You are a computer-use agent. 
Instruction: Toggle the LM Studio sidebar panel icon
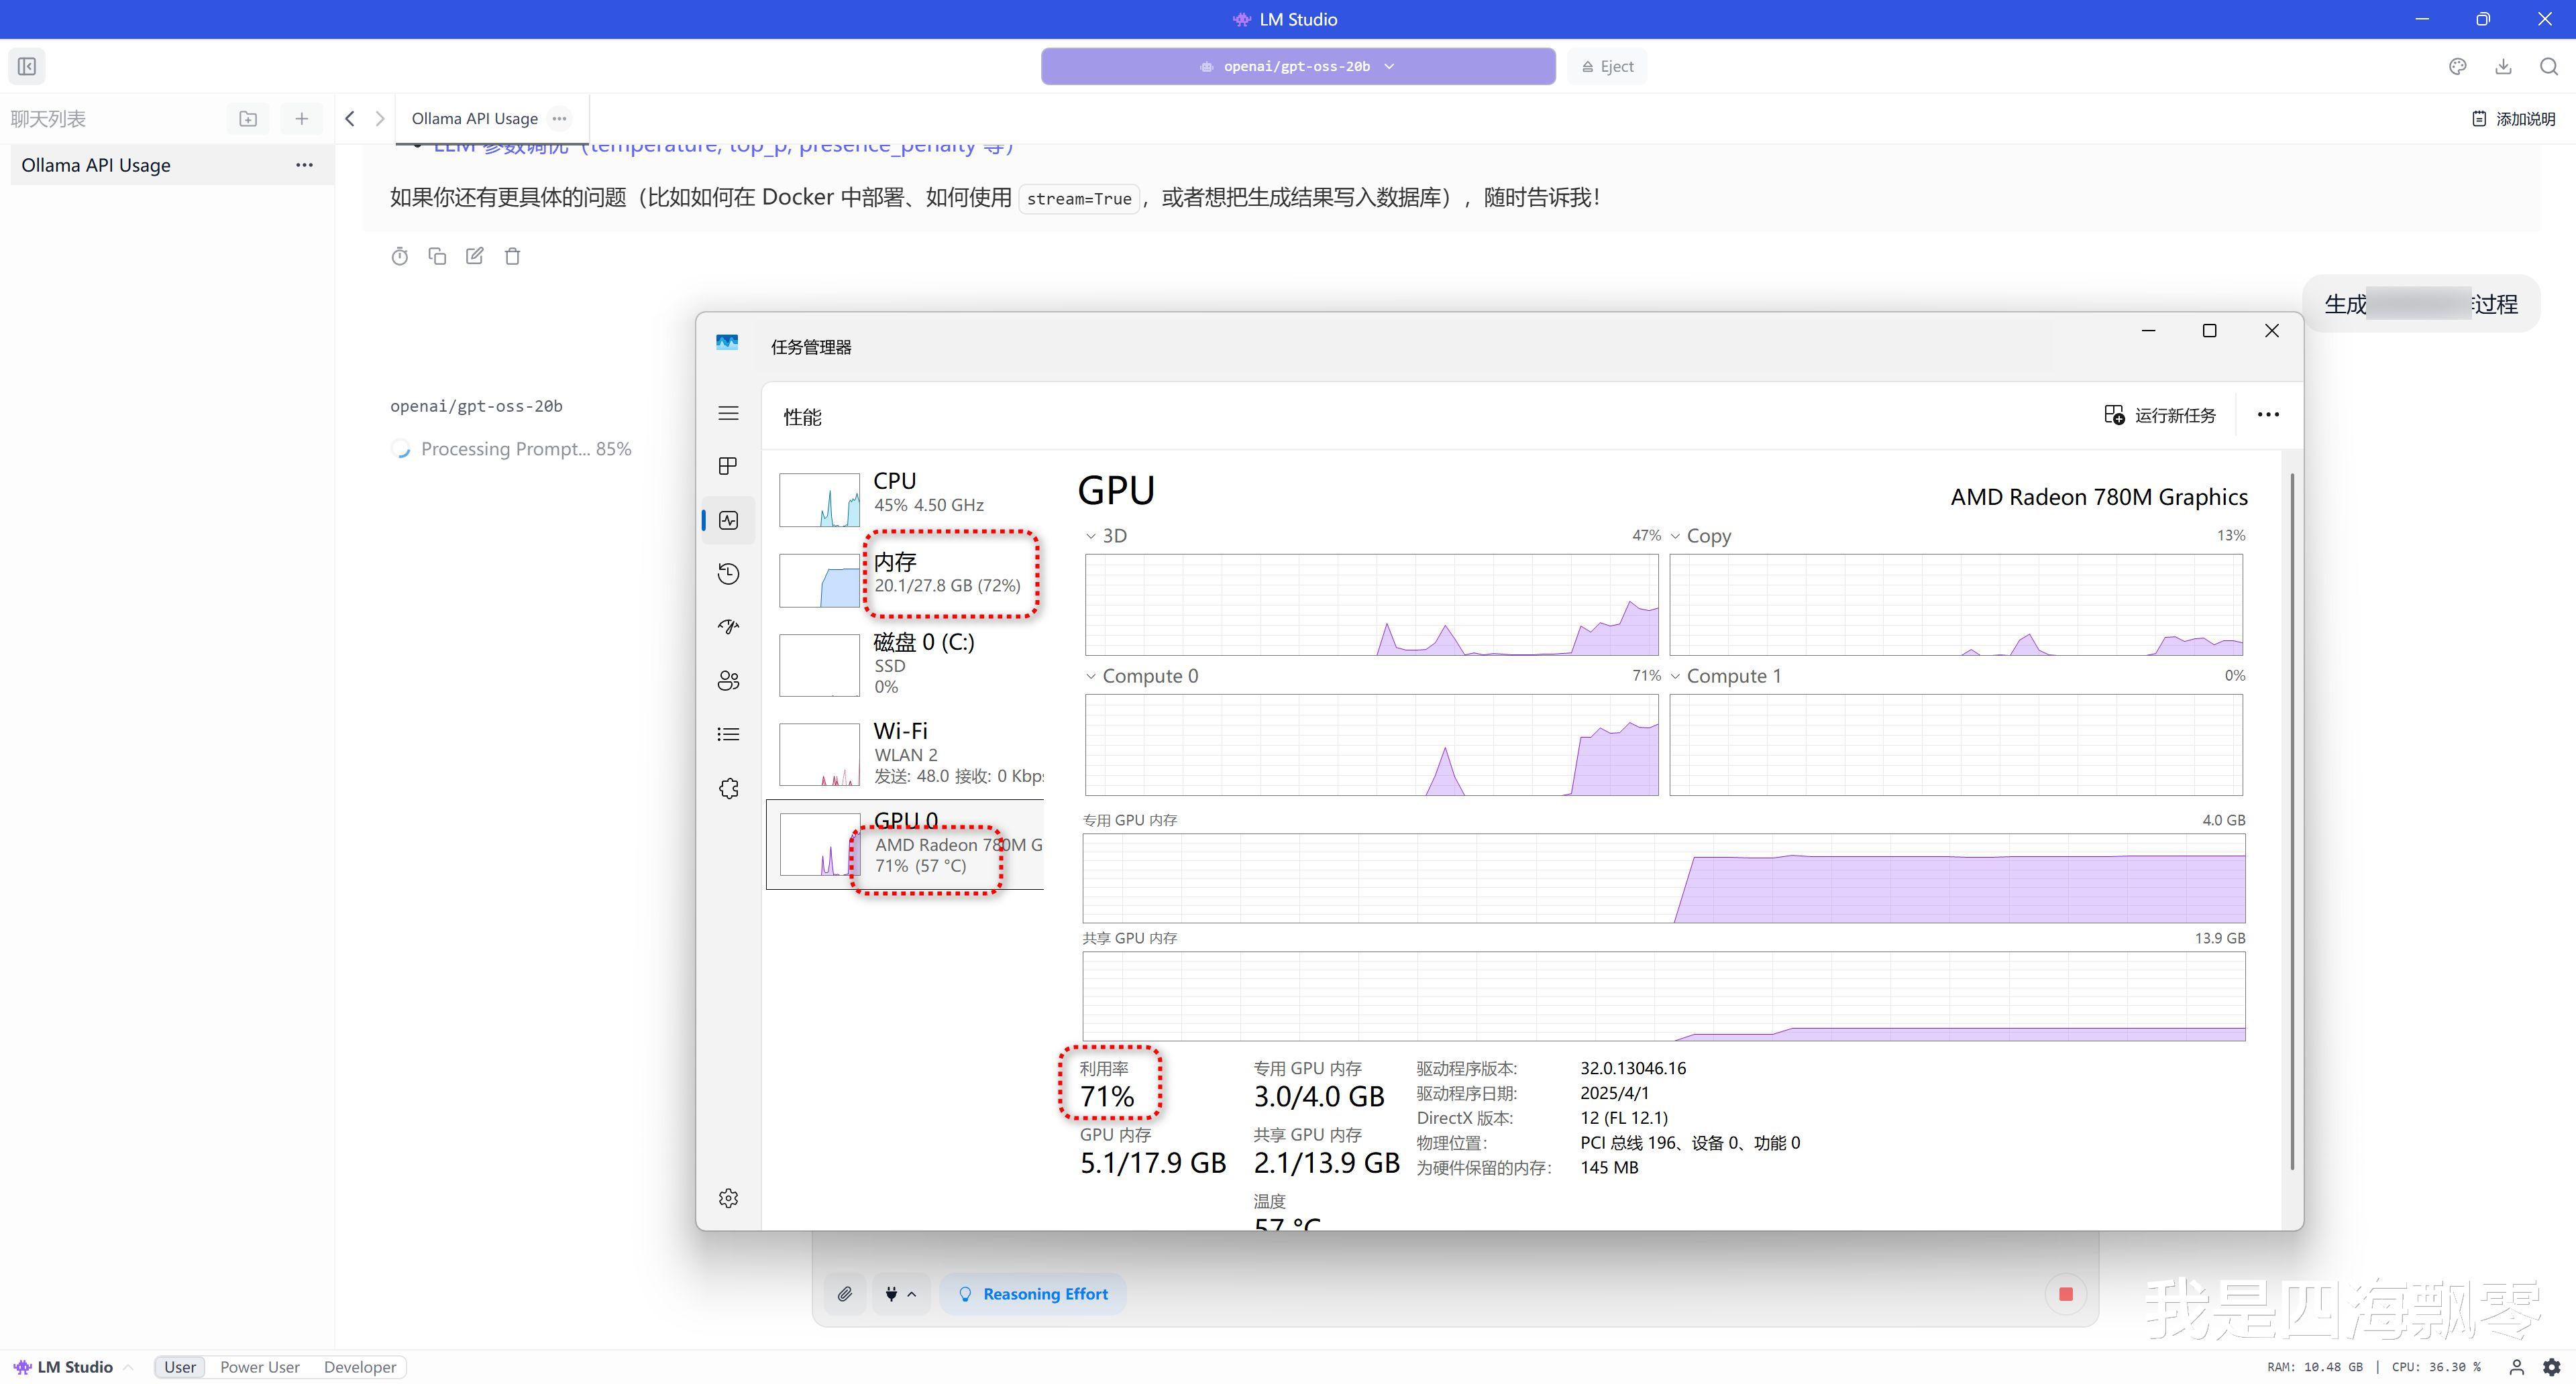pyautogui.click(x=27, y=66)
